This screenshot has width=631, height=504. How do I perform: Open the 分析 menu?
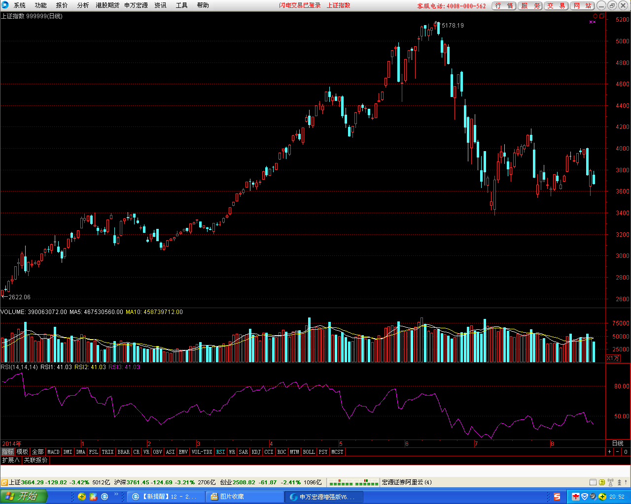tap(83, 5)
